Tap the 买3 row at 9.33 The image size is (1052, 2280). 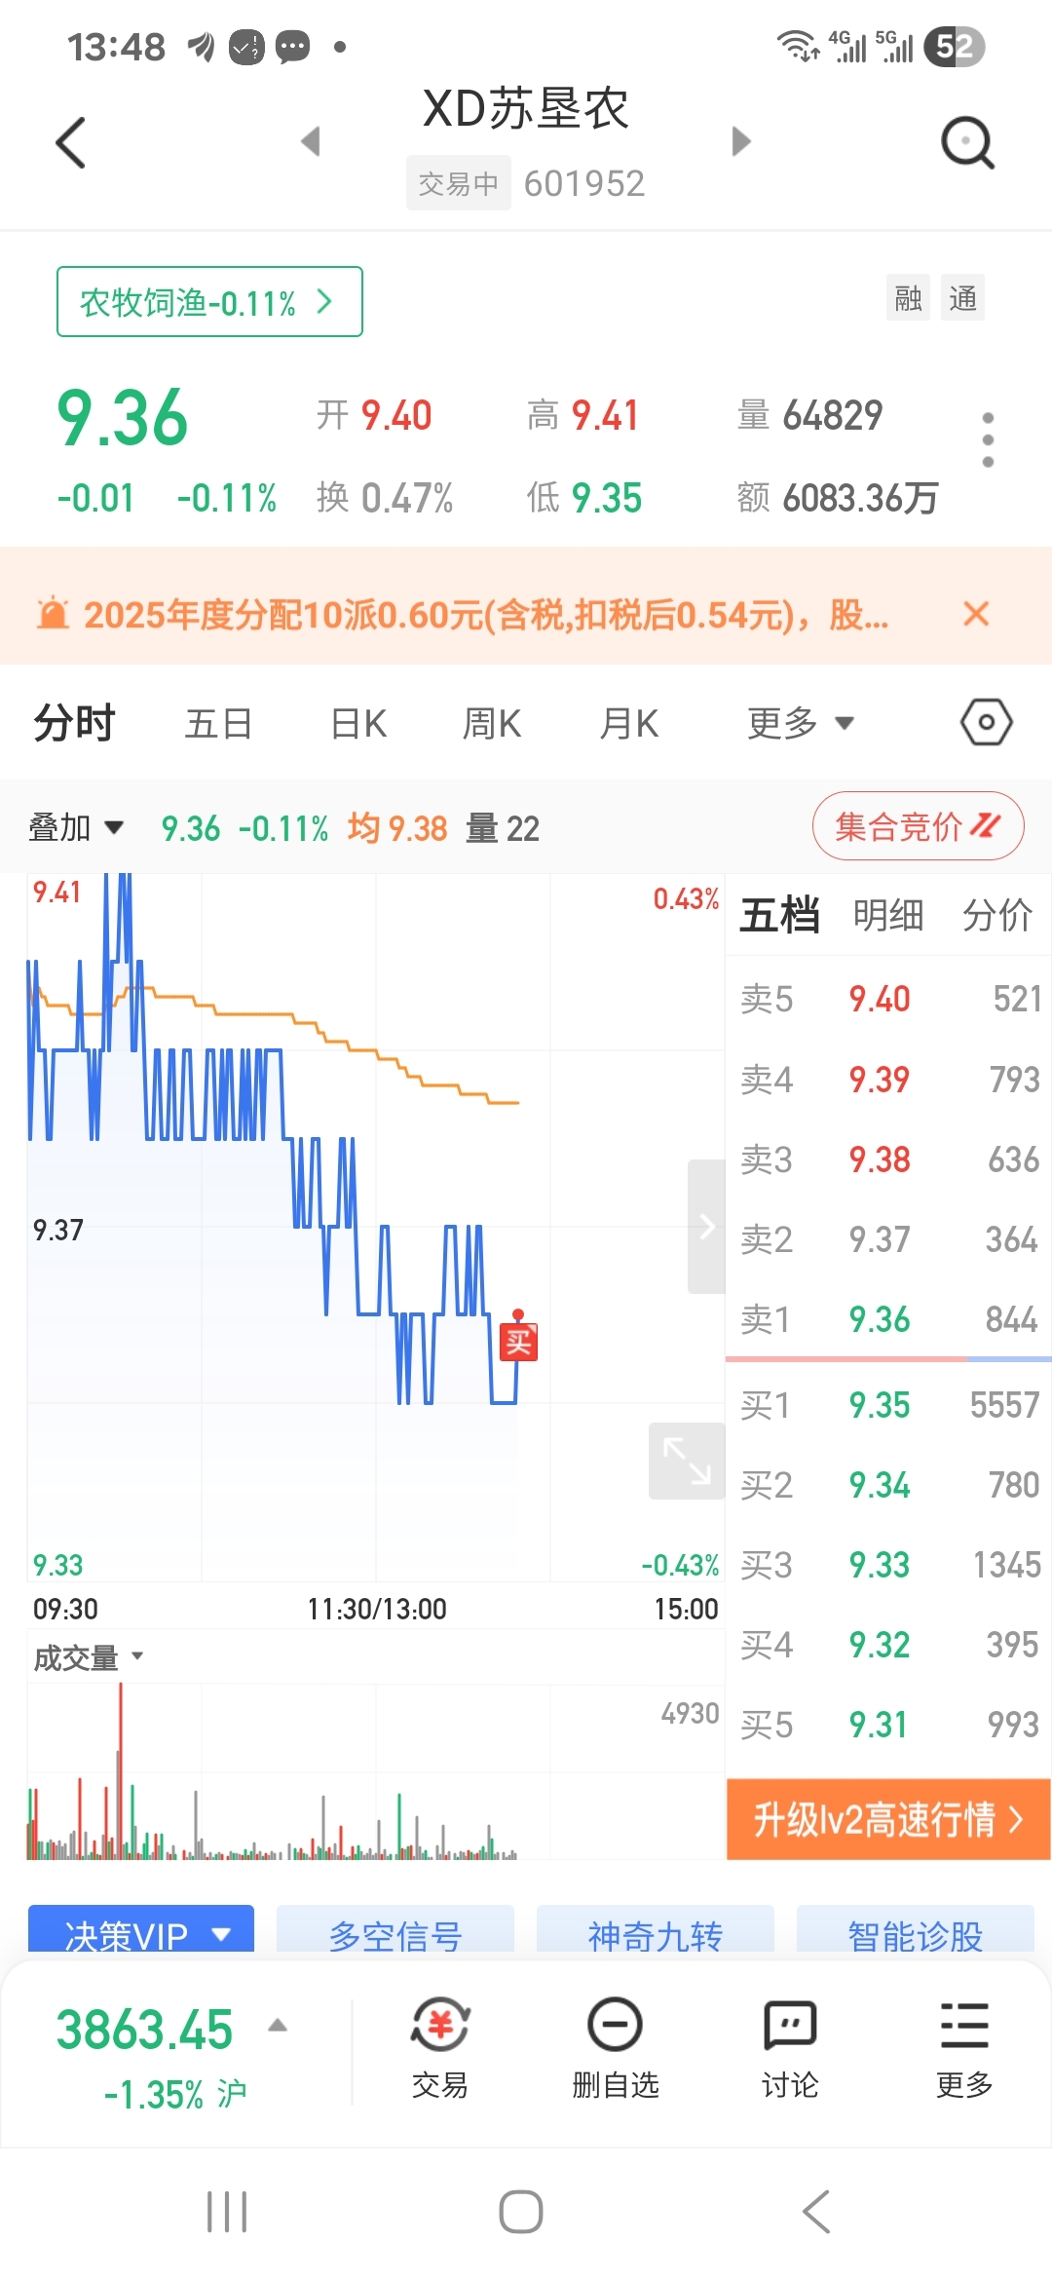888,1565
